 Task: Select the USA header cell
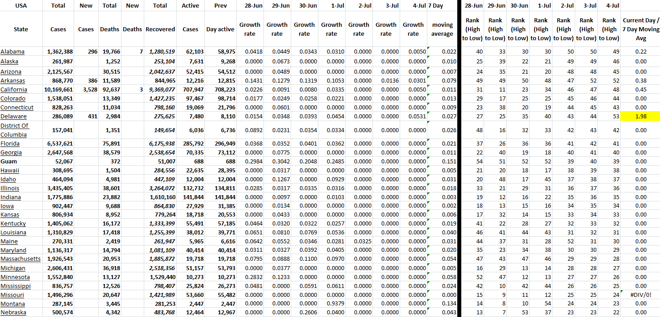click(21, 6)
